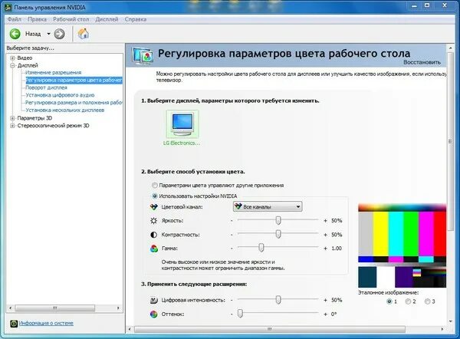Go to the Home page icon
Image resolution: width=460 pixels, height=339 pixels.
[84, 34]
